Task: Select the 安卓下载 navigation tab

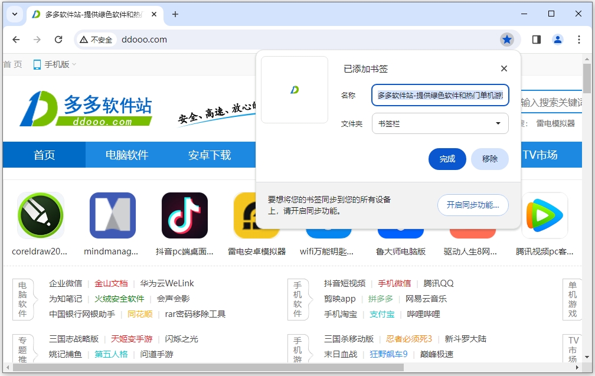Action: [x=210, y=155]
